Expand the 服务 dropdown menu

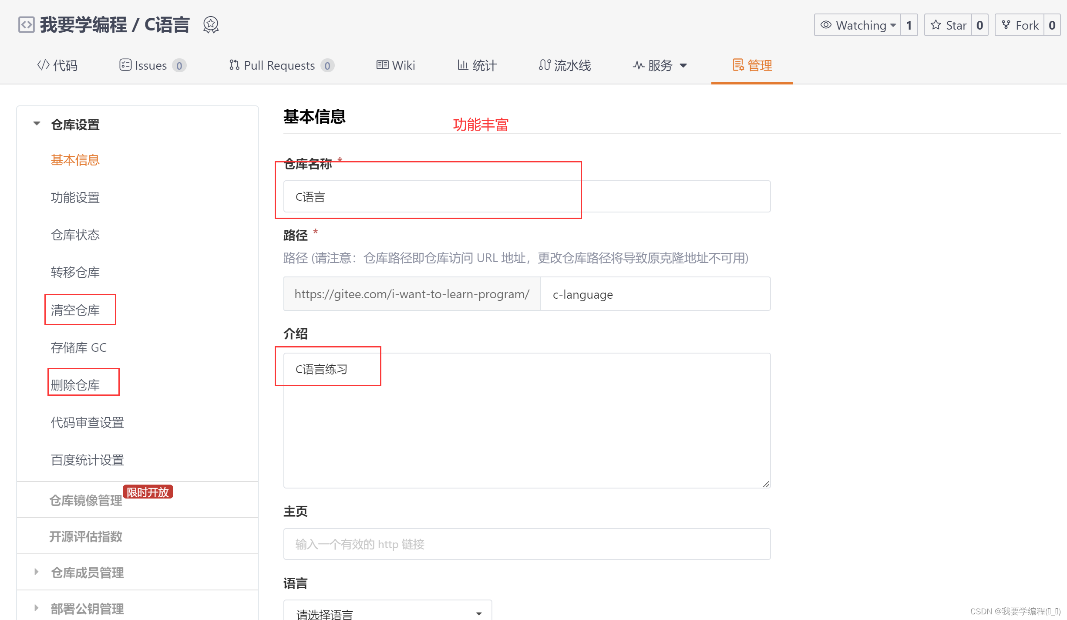point(660,65)
